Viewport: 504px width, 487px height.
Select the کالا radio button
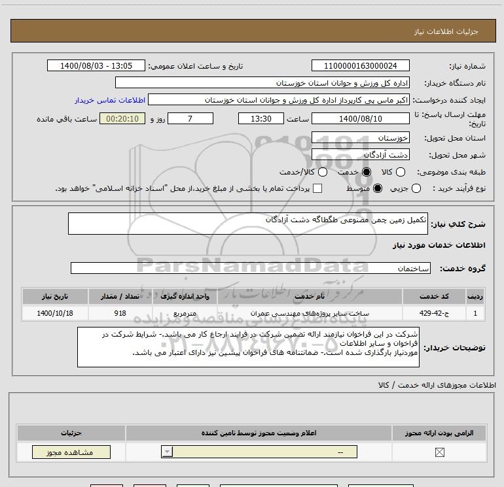(x=400, y=172)
